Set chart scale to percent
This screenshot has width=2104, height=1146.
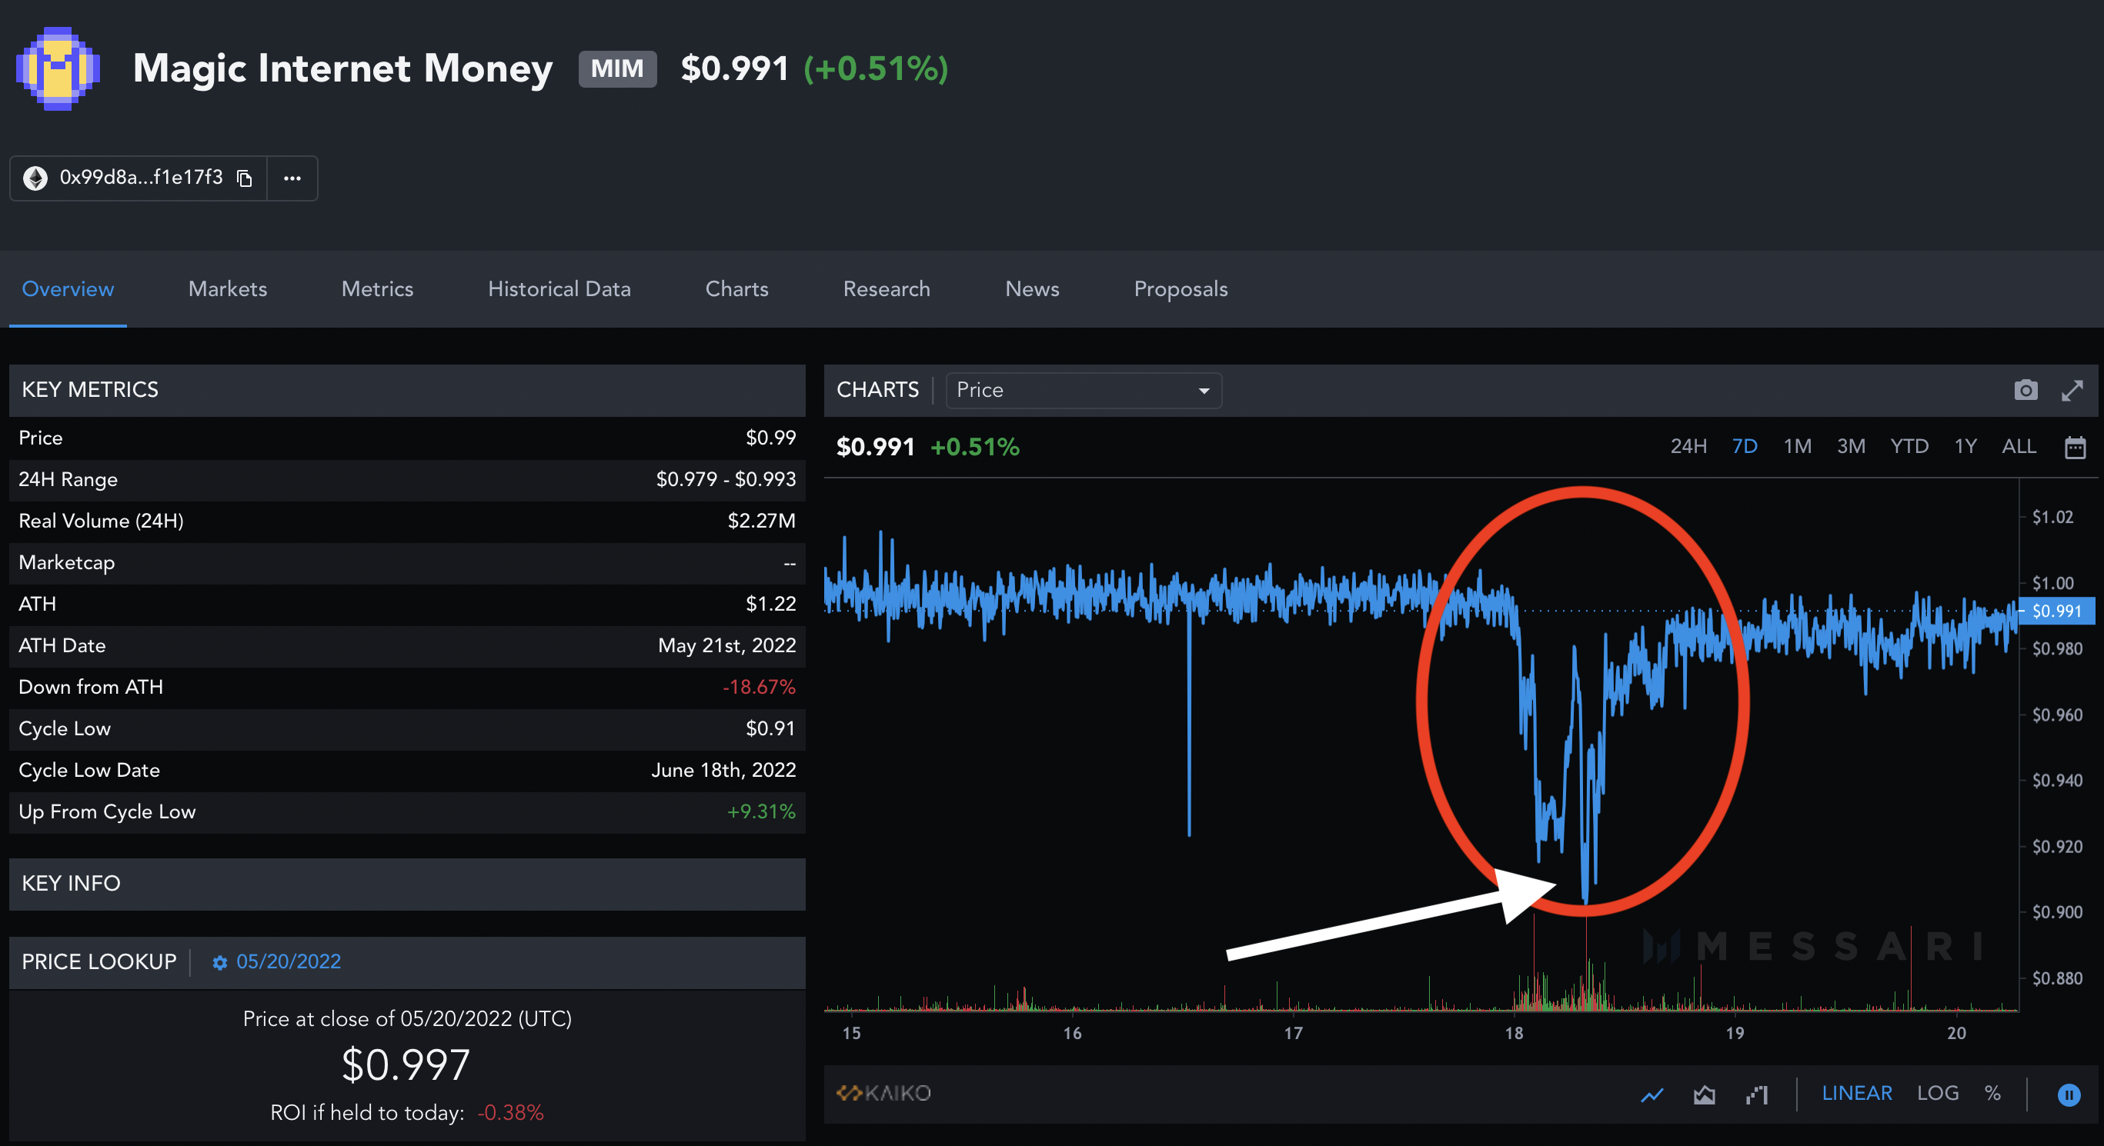[1992, 1093]
